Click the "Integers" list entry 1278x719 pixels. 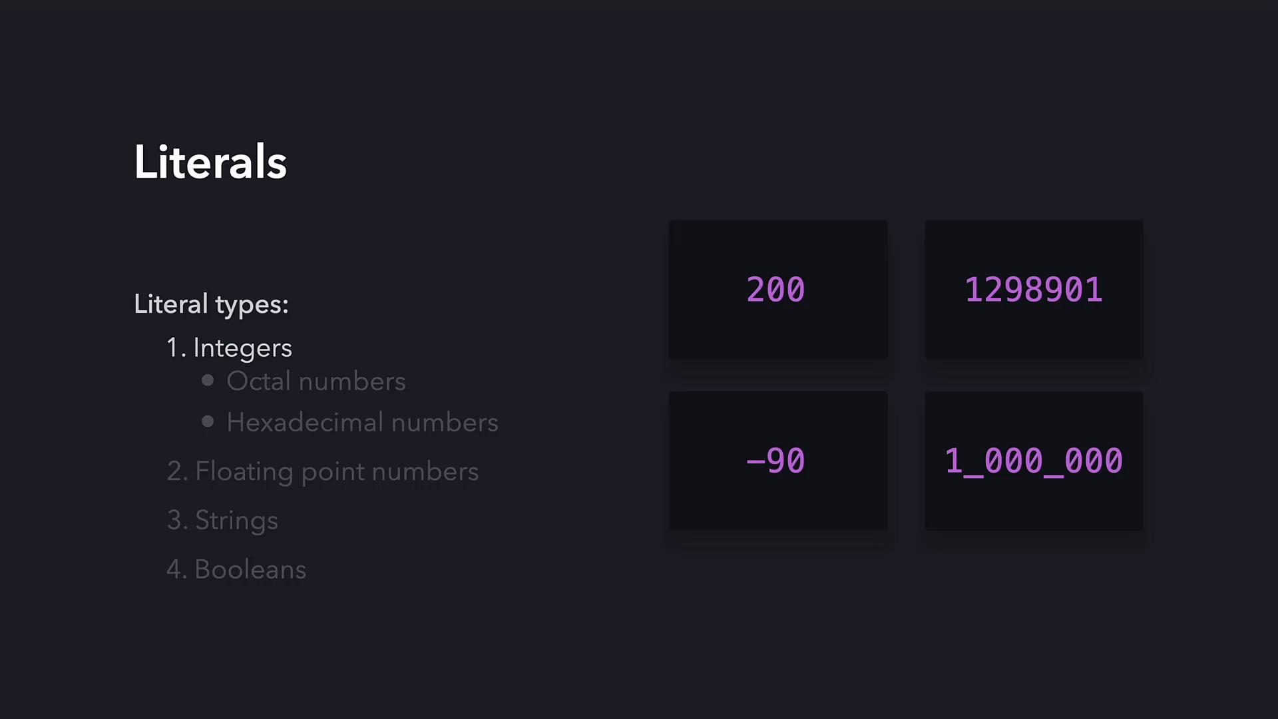242,348
